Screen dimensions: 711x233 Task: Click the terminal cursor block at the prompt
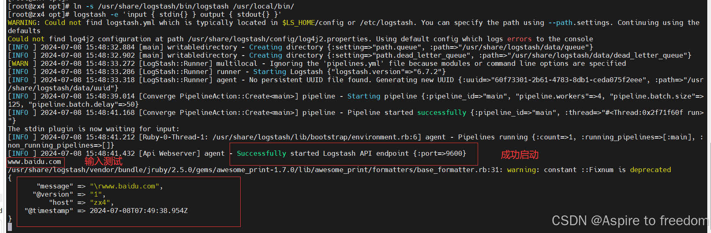[10, 227]
